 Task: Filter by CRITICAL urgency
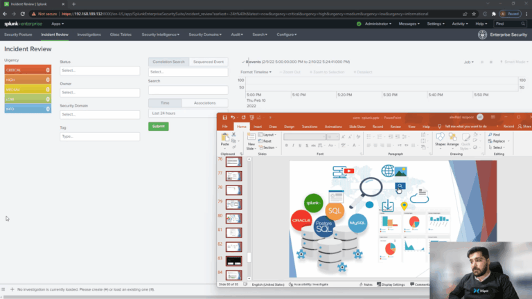[28, 70]
